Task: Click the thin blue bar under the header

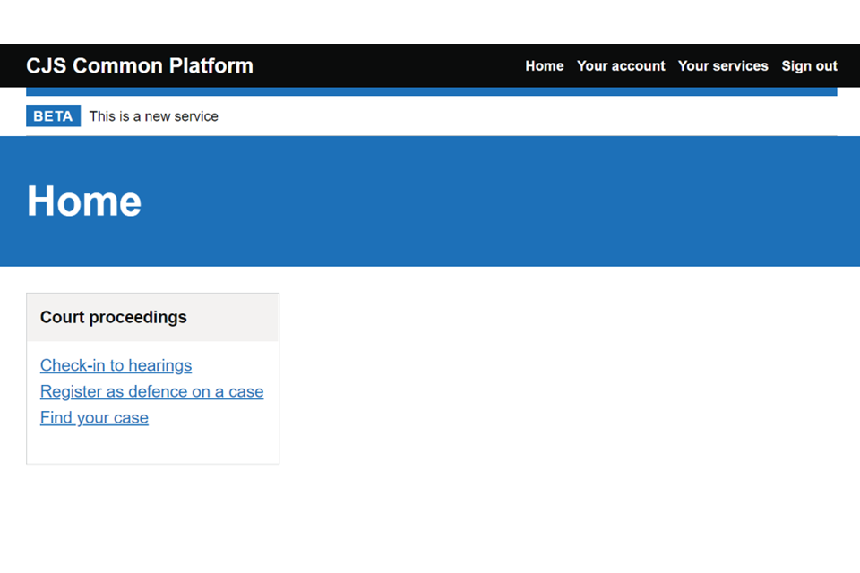Action: 430,91
